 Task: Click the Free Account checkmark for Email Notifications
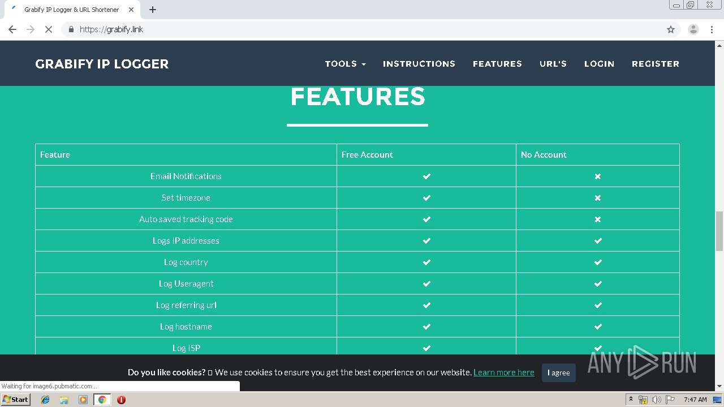pyautogui.click(x=426, y=176)
